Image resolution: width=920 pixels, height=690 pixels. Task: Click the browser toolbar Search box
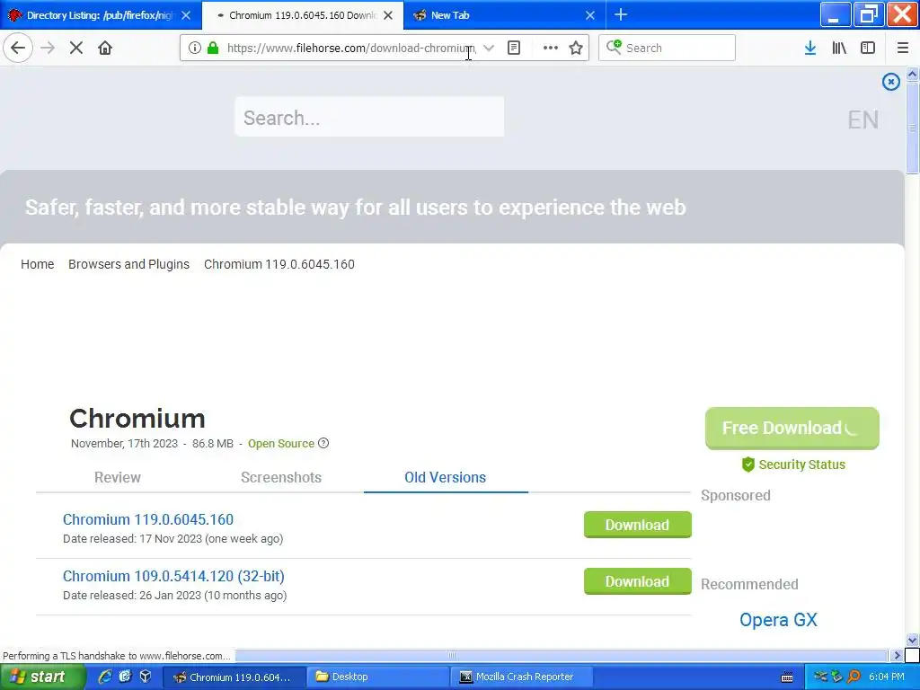(667, 49)
